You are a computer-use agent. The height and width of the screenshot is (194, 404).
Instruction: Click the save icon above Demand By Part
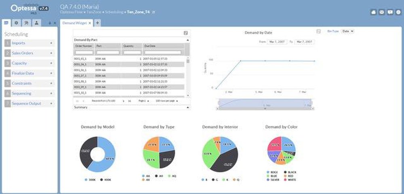click(186, 33)
